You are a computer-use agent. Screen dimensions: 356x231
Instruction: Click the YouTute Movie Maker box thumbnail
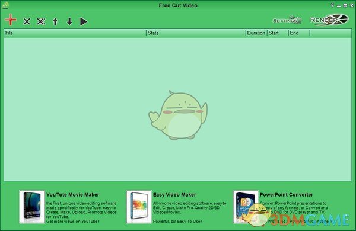coord(32,207)
